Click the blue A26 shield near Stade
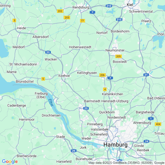The height and width of the screenshot is (165, 165). click(74, 151)
